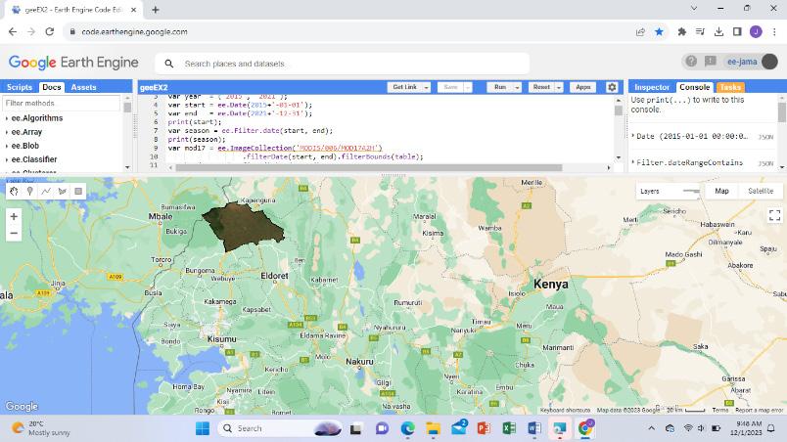The image size is (787, 442).
Task: Select the draw polygon shape tool
Action: pyautogui.click(x=63, y=191)
